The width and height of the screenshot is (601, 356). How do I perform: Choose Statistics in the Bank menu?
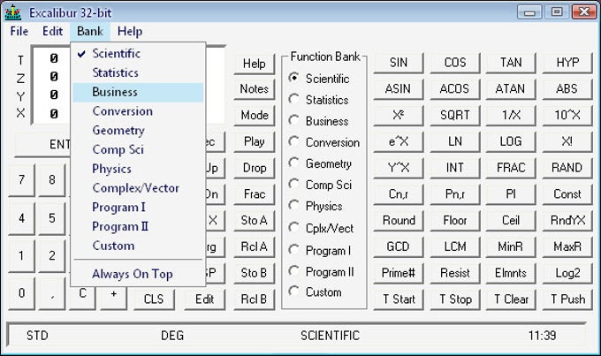pos(138,72)
